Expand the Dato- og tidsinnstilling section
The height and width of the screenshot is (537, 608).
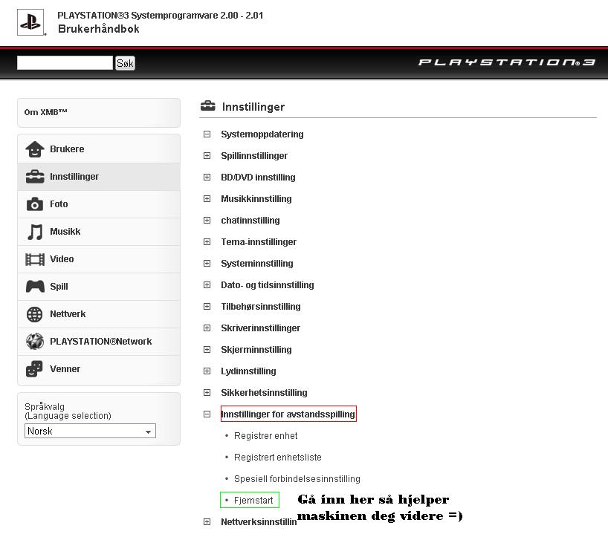pos(207,285)
